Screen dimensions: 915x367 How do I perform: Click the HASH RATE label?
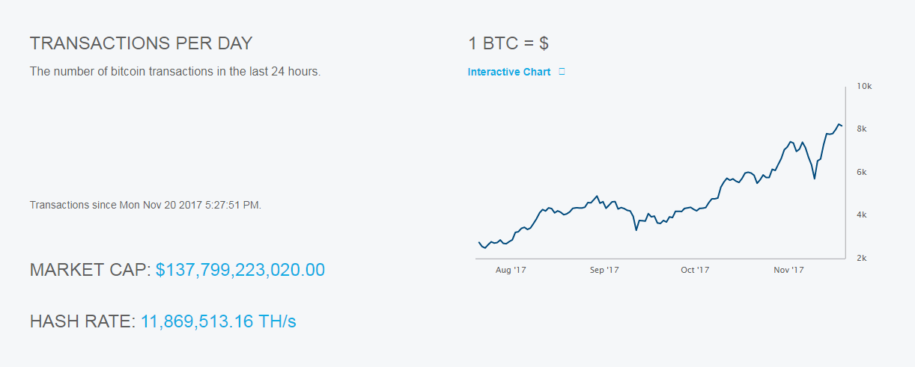tap(82, 322)
